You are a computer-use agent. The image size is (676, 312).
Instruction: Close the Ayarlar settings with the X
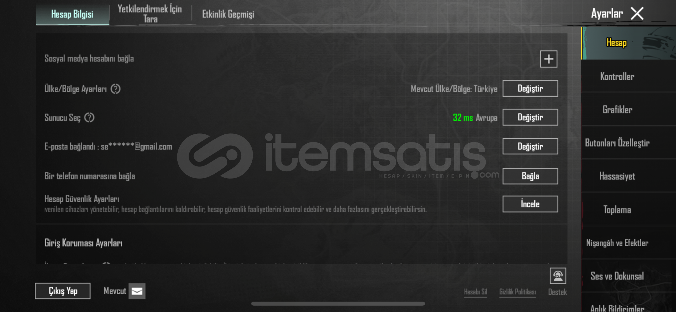tap(637, 14)
